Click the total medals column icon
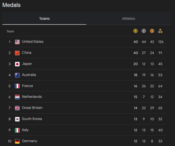 (x=160, y=31)
